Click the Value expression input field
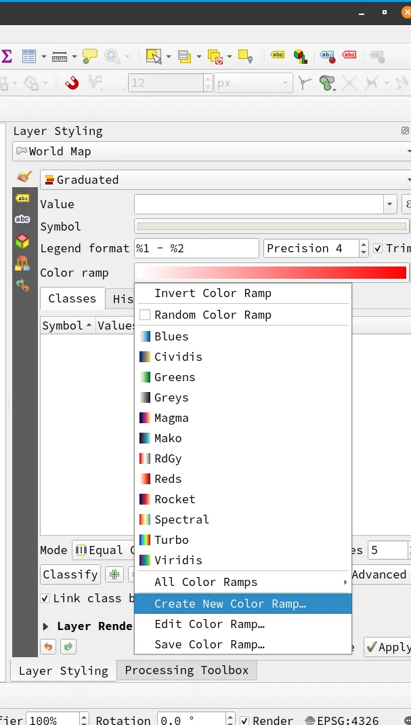 pyautogui.click(x=259, y=204)
